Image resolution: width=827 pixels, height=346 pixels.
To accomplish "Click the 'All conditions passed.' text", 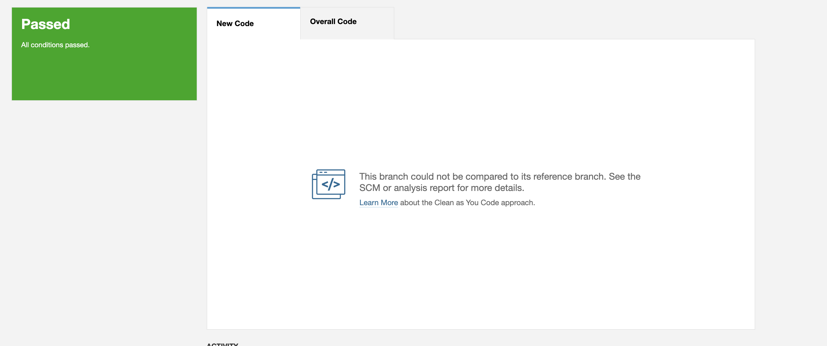I will [55, 45].
